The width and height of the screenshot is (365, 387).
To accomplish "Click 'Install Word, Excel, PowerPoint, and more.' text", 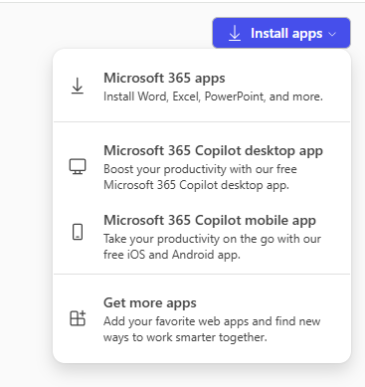I will [x=213, y=97].
